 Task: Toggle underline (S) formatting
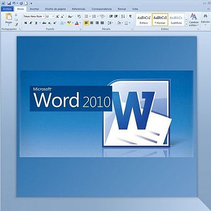pyautogui.click(x=36, y=23)
